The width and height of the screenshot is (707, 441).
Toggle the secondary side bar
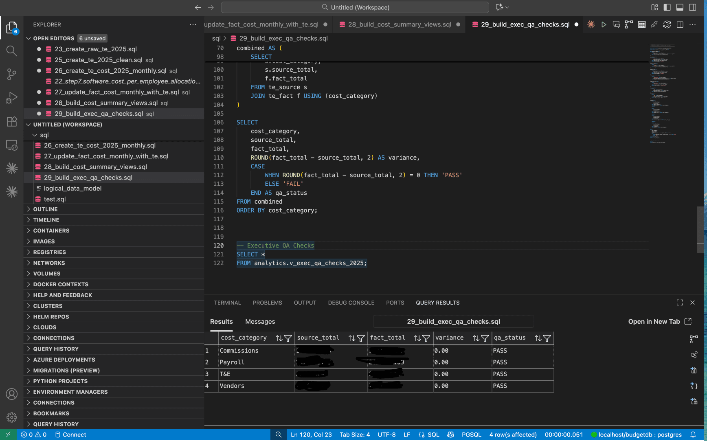[693, 7]
